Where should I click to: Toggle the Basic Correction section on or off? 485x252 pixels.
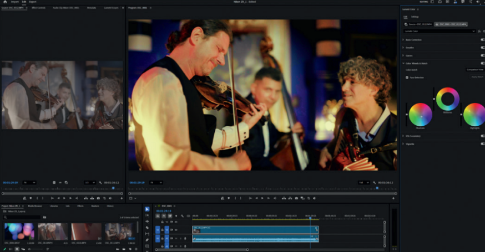482,40
